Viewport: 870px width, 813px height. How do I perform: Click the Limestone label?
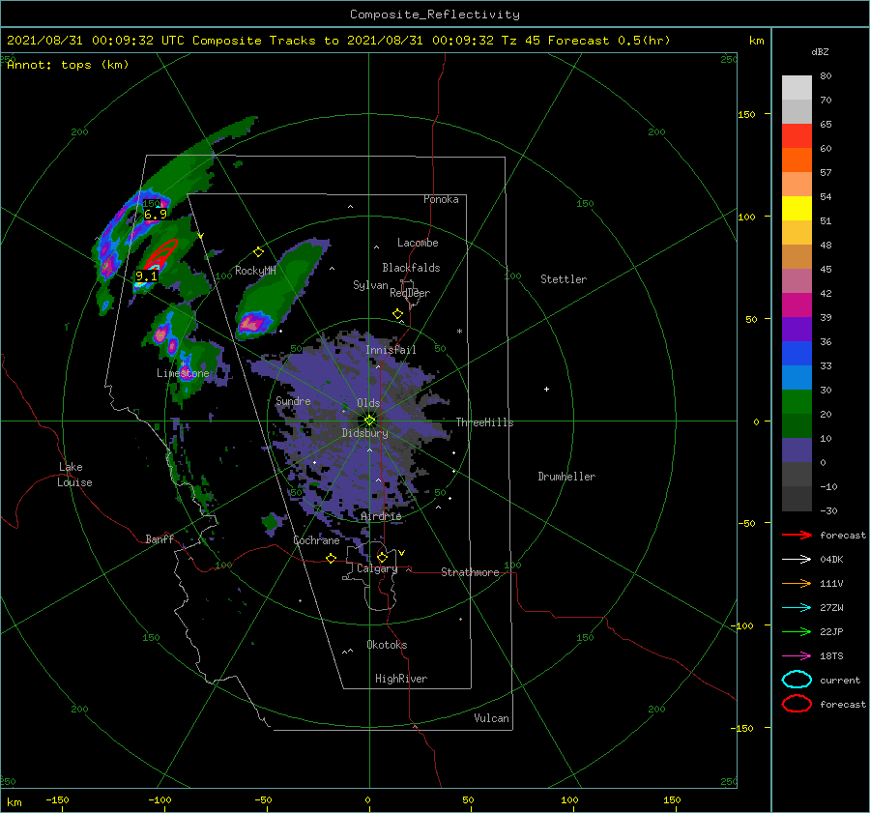[x=183, y=373]
